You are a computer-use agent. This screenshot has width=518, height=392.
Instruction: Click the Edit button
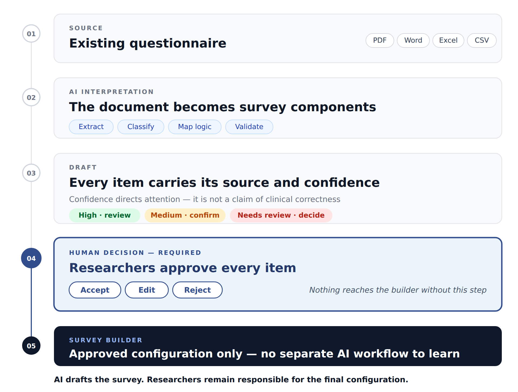pyautogui.click(x=147, y=290)
